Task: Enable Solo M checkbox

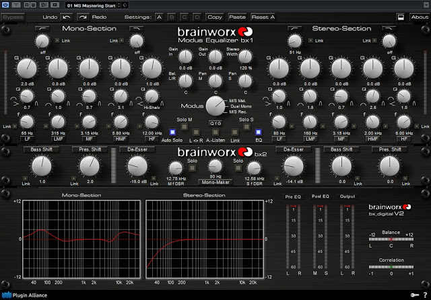Action: [x=185, y=128]
